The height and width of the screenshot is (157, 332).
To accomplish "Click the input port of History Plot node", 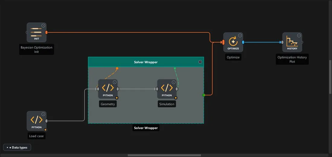I will tap(283, 42).
